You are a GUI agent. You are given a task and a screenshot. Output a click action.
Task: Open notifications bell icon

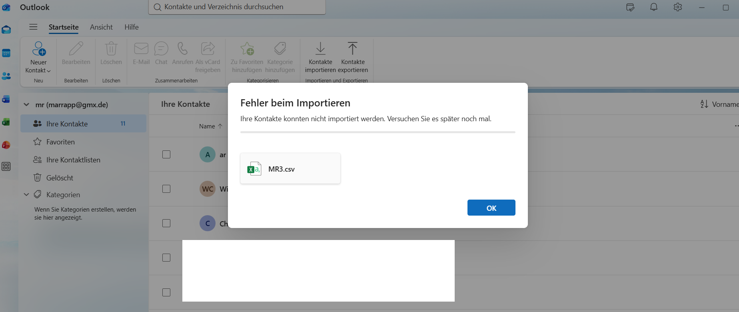[654, 7]
